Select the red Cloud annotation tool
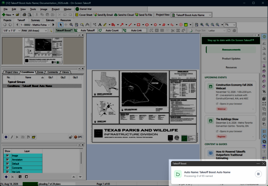The height and width of the screenshot is (186, 268). (x=163, y=25)
